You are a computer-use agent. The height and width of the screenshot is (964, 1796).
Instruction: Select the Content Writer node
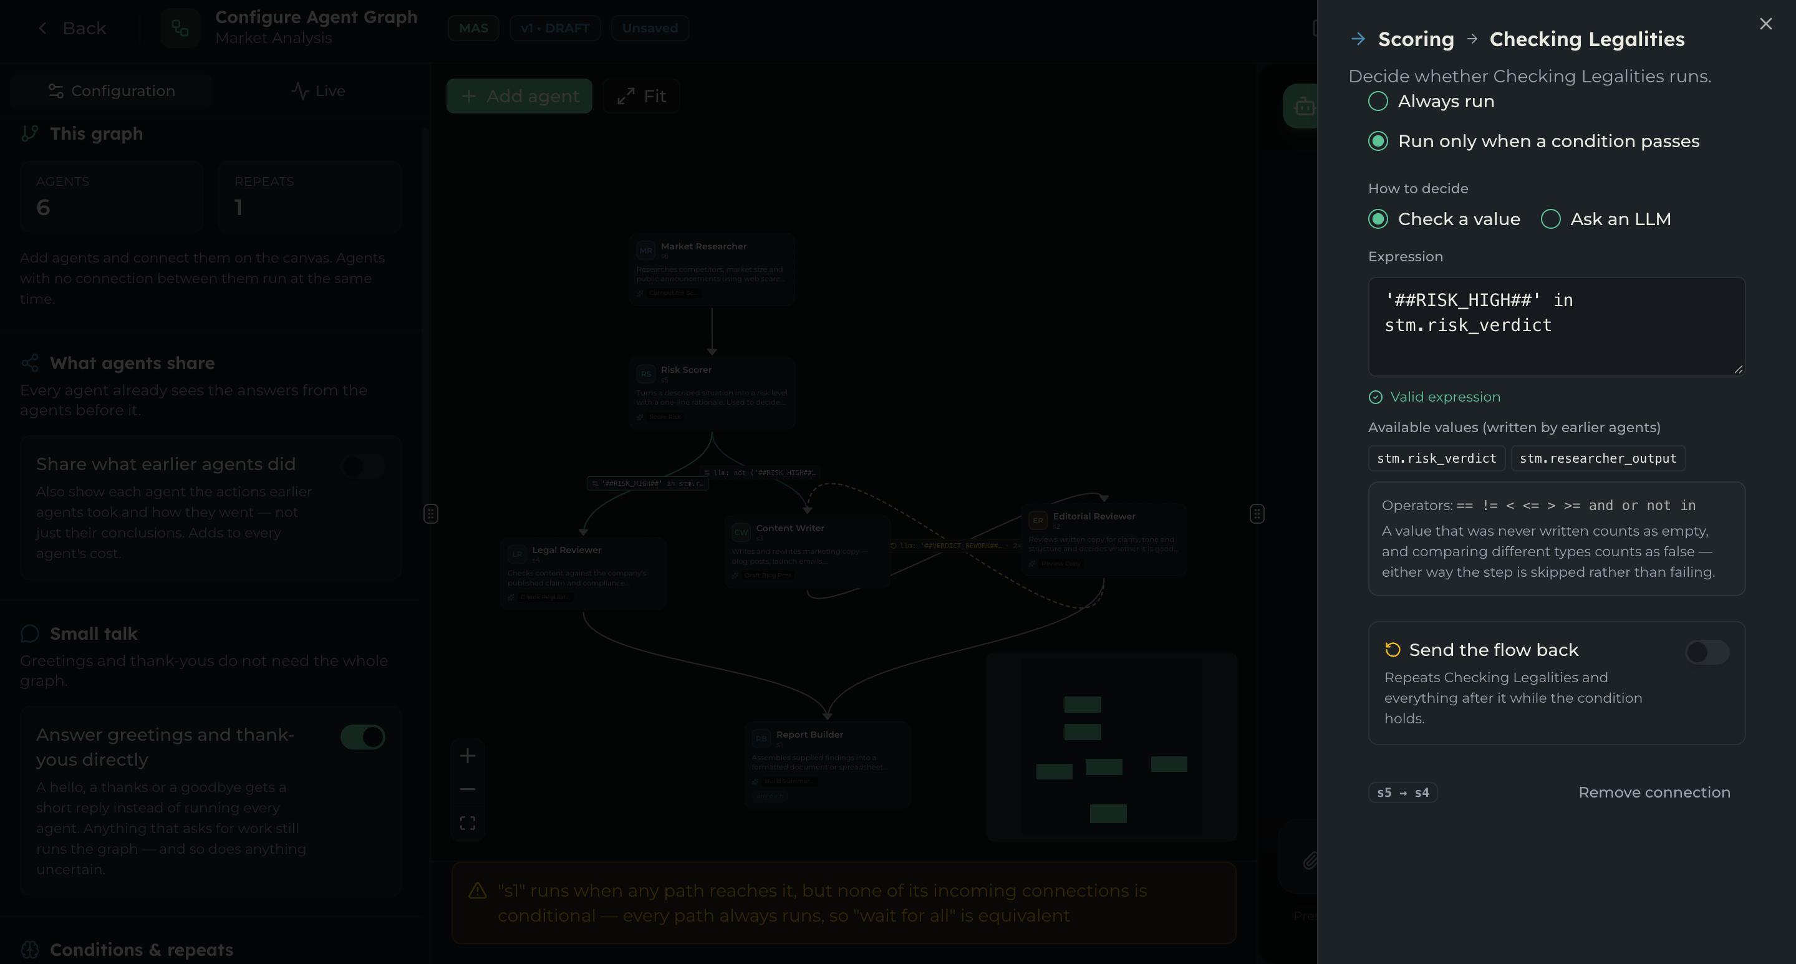point(807,551)
